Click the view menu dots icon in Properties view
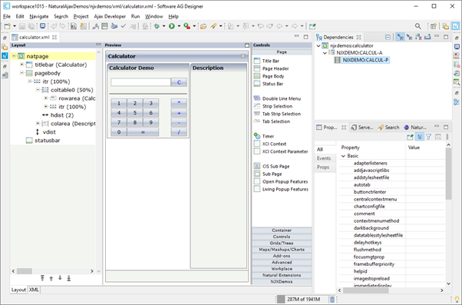 [447, 137]
